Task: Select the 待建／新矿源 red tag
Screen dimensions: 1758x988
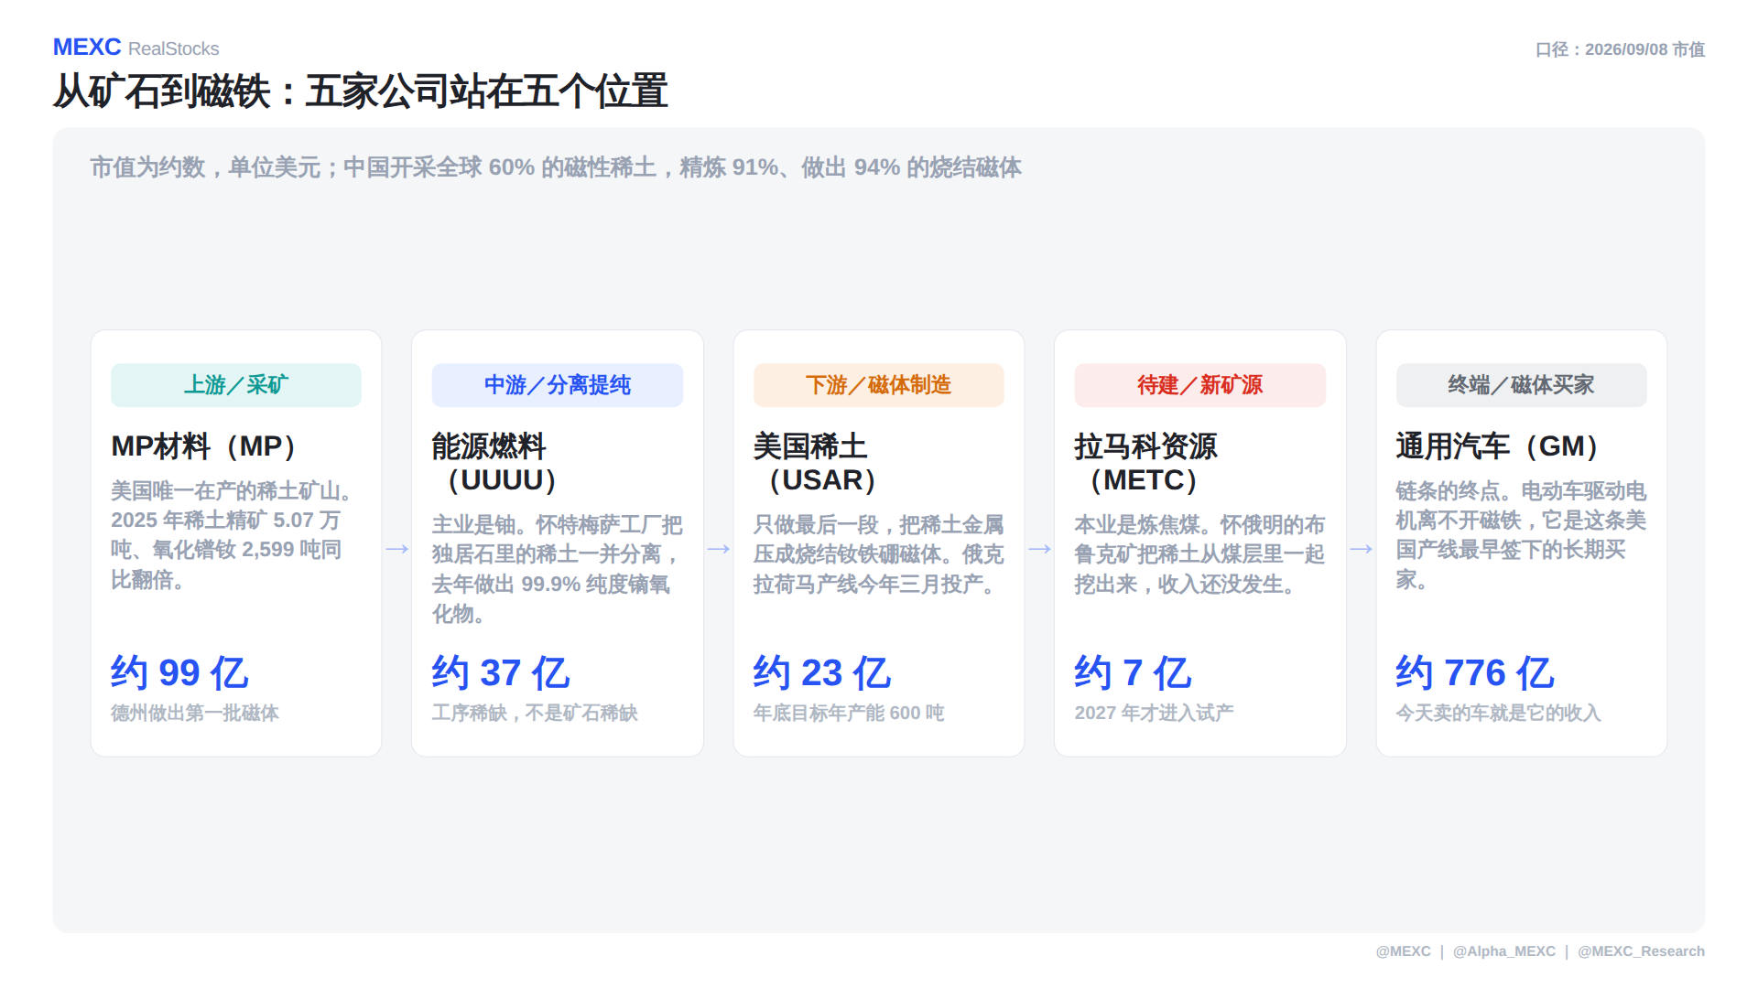Action: click(1200, 385)
